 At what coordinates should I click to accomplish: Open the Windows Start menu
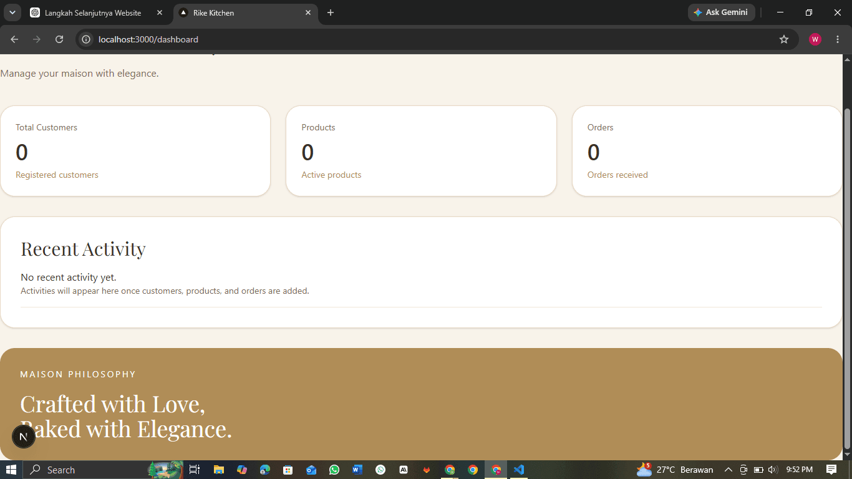(11, 470)
